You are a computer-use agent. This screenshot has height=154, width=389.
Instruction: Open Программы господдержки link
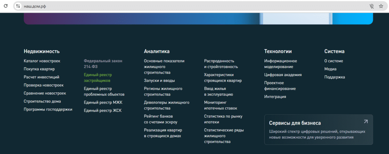[x=48, y=109]
